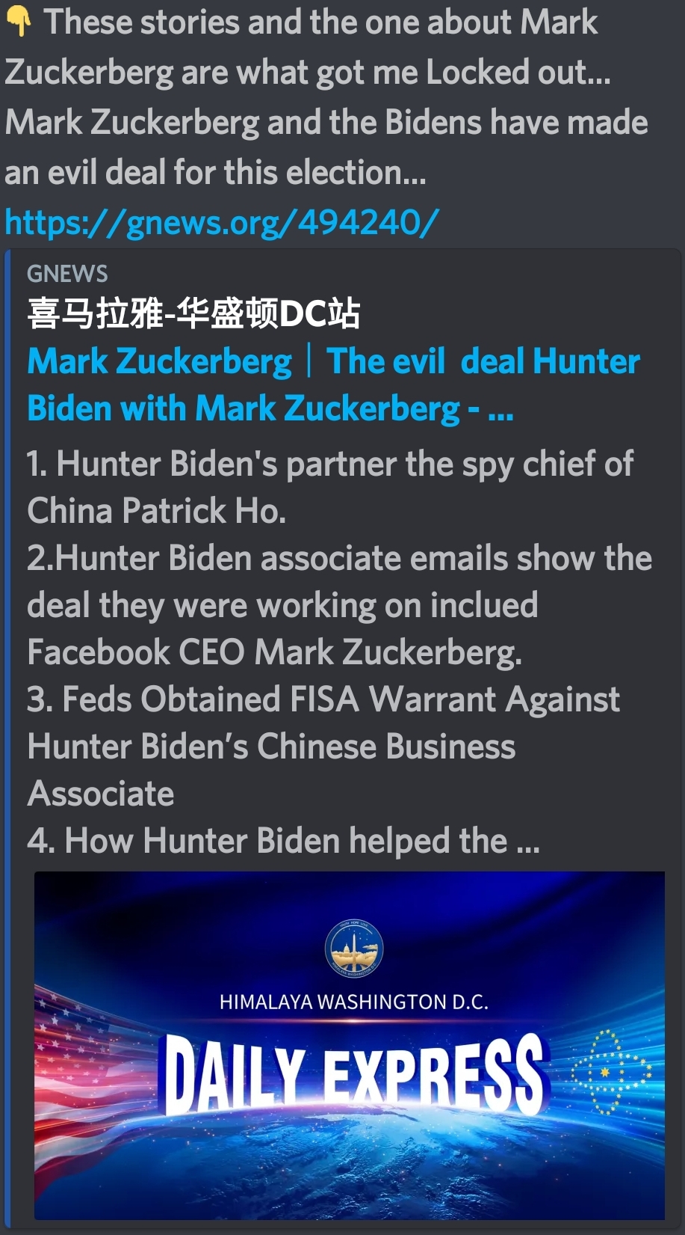
Task: Click the DAILY EXPRESS headline text
Action: coord(354,1073)
